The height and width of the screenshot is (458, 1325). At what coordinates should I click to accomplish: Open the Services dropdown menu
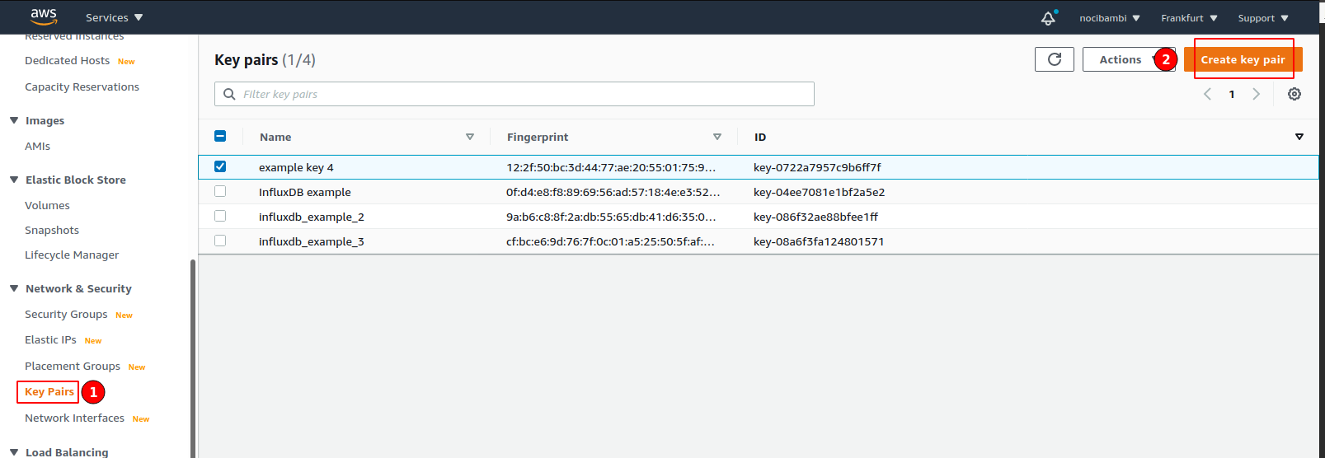pos(114,17)
